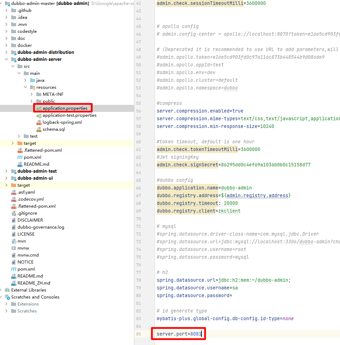Click the admin.registry.address property reference
Screen dimensions: 340x345
pos(257,195)
